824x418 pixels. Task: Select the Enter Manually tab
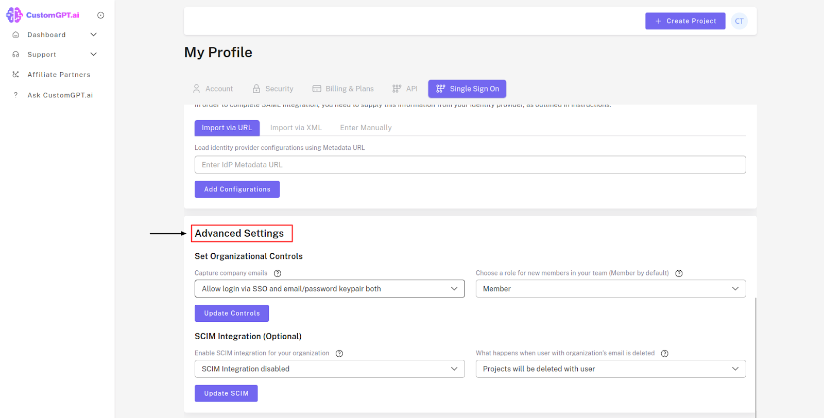[x=366, y=128]
